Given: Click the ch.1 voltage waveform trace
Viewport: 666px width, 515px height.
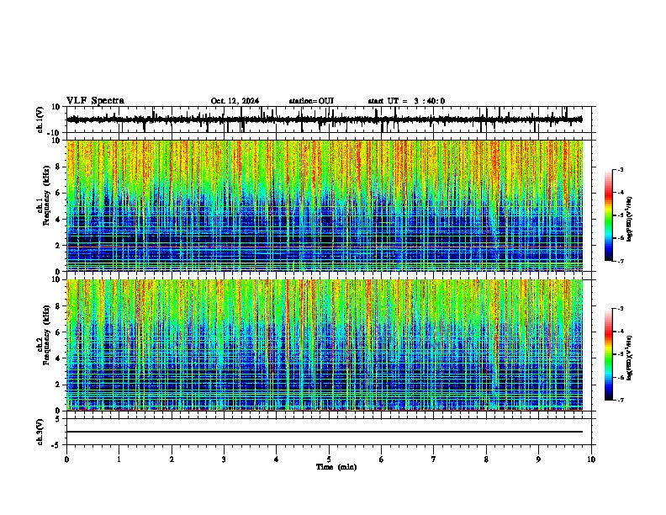Looking at the screenshot, I should 325,119.
